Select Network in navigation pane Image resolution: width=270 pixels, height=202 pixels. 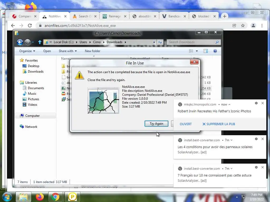(28, 127)
